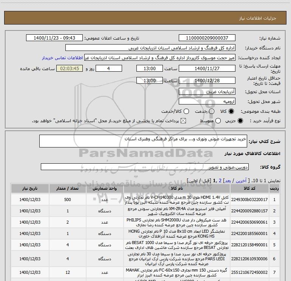Click the MAHAK FC-60x150 clamp item name
The image size is (291, 281).
(x=177, y=273)
